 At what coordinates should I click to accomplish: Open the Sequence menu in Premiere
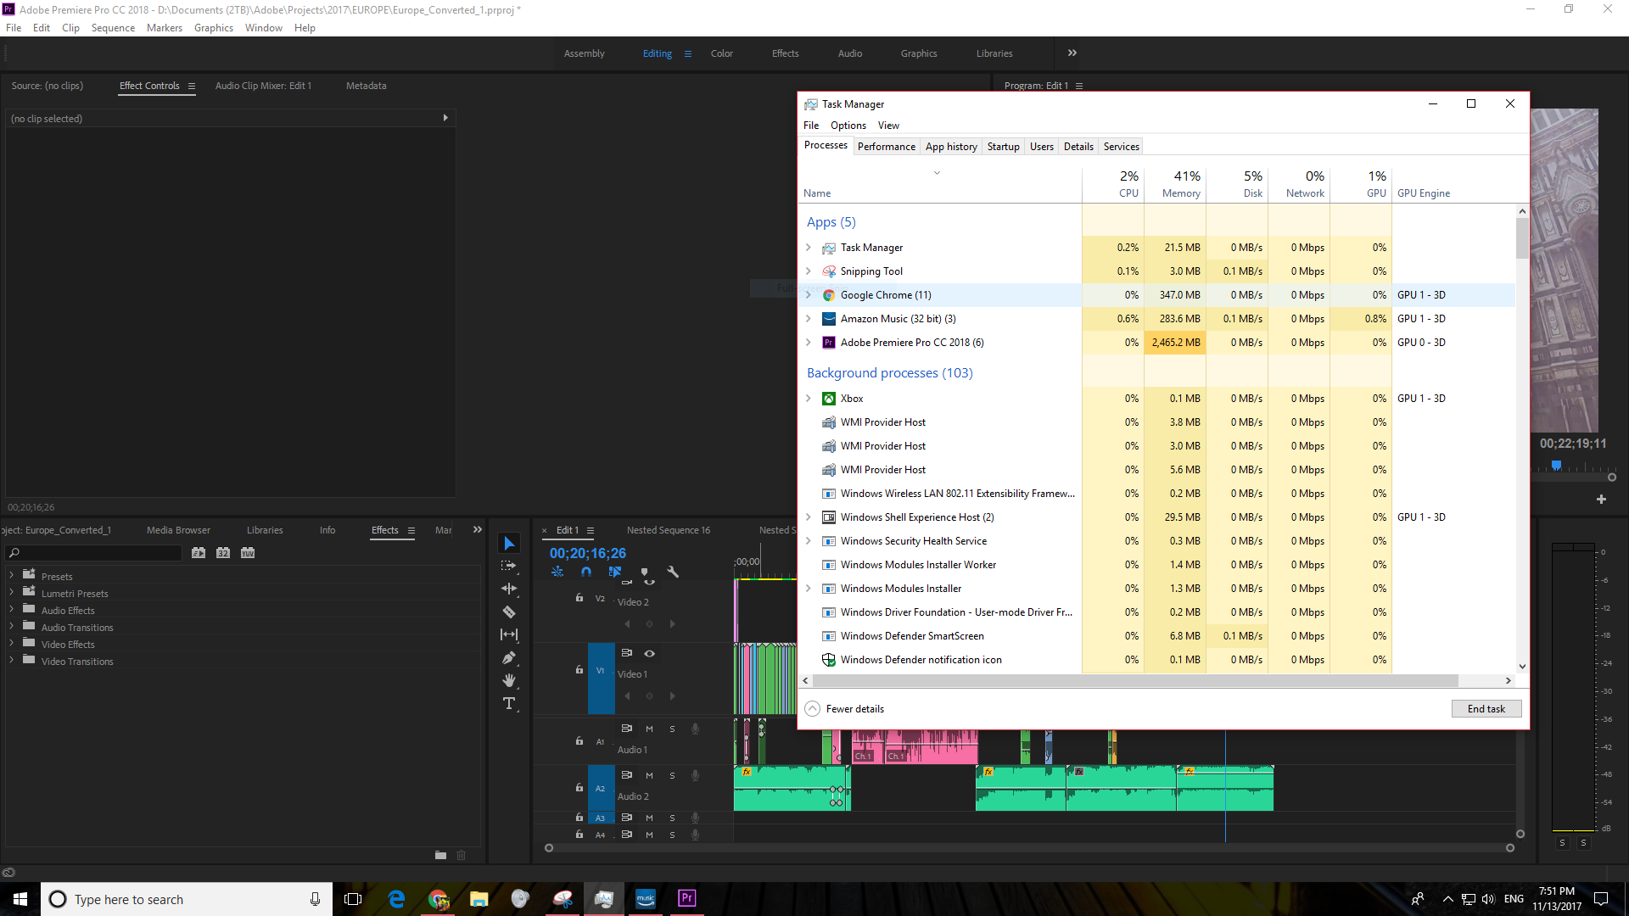tap(113, 28)
